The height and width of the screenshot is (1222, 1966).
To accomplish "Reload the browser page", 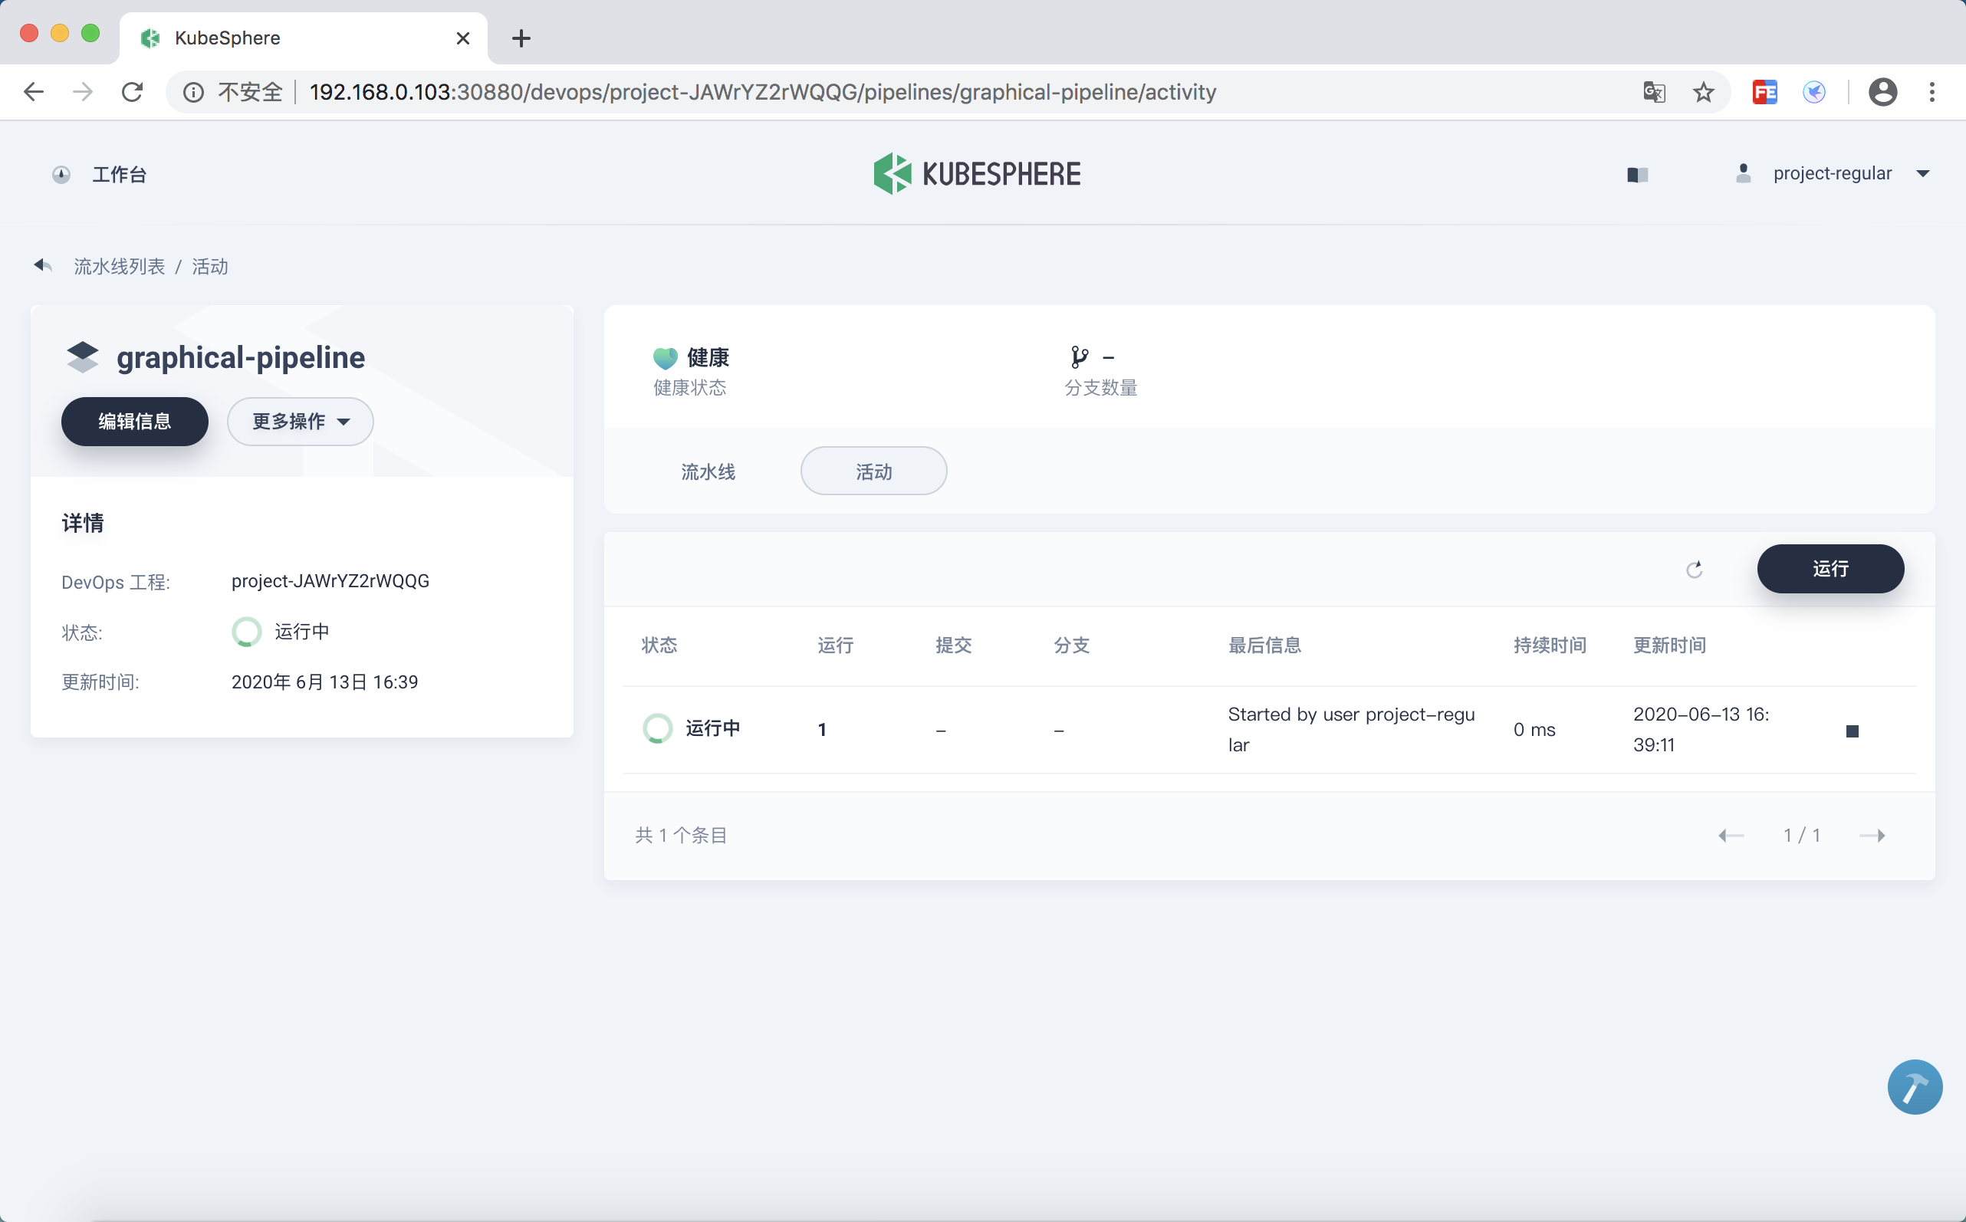I will pos(133,92).
